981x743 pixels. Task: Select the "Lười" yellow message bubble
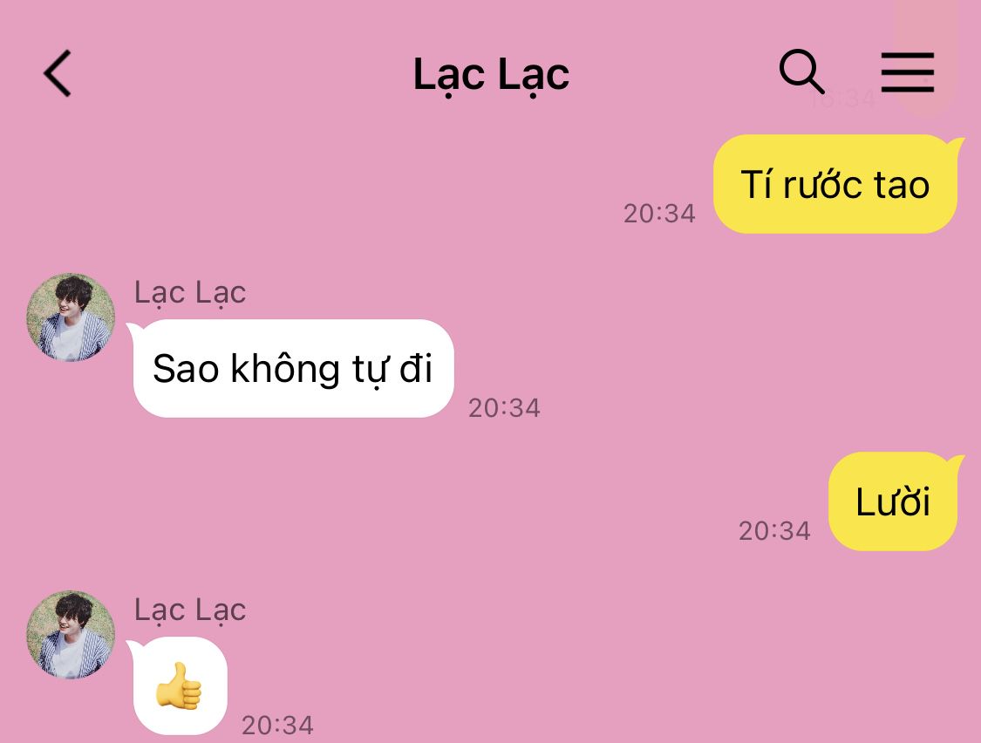click(894, 501)
